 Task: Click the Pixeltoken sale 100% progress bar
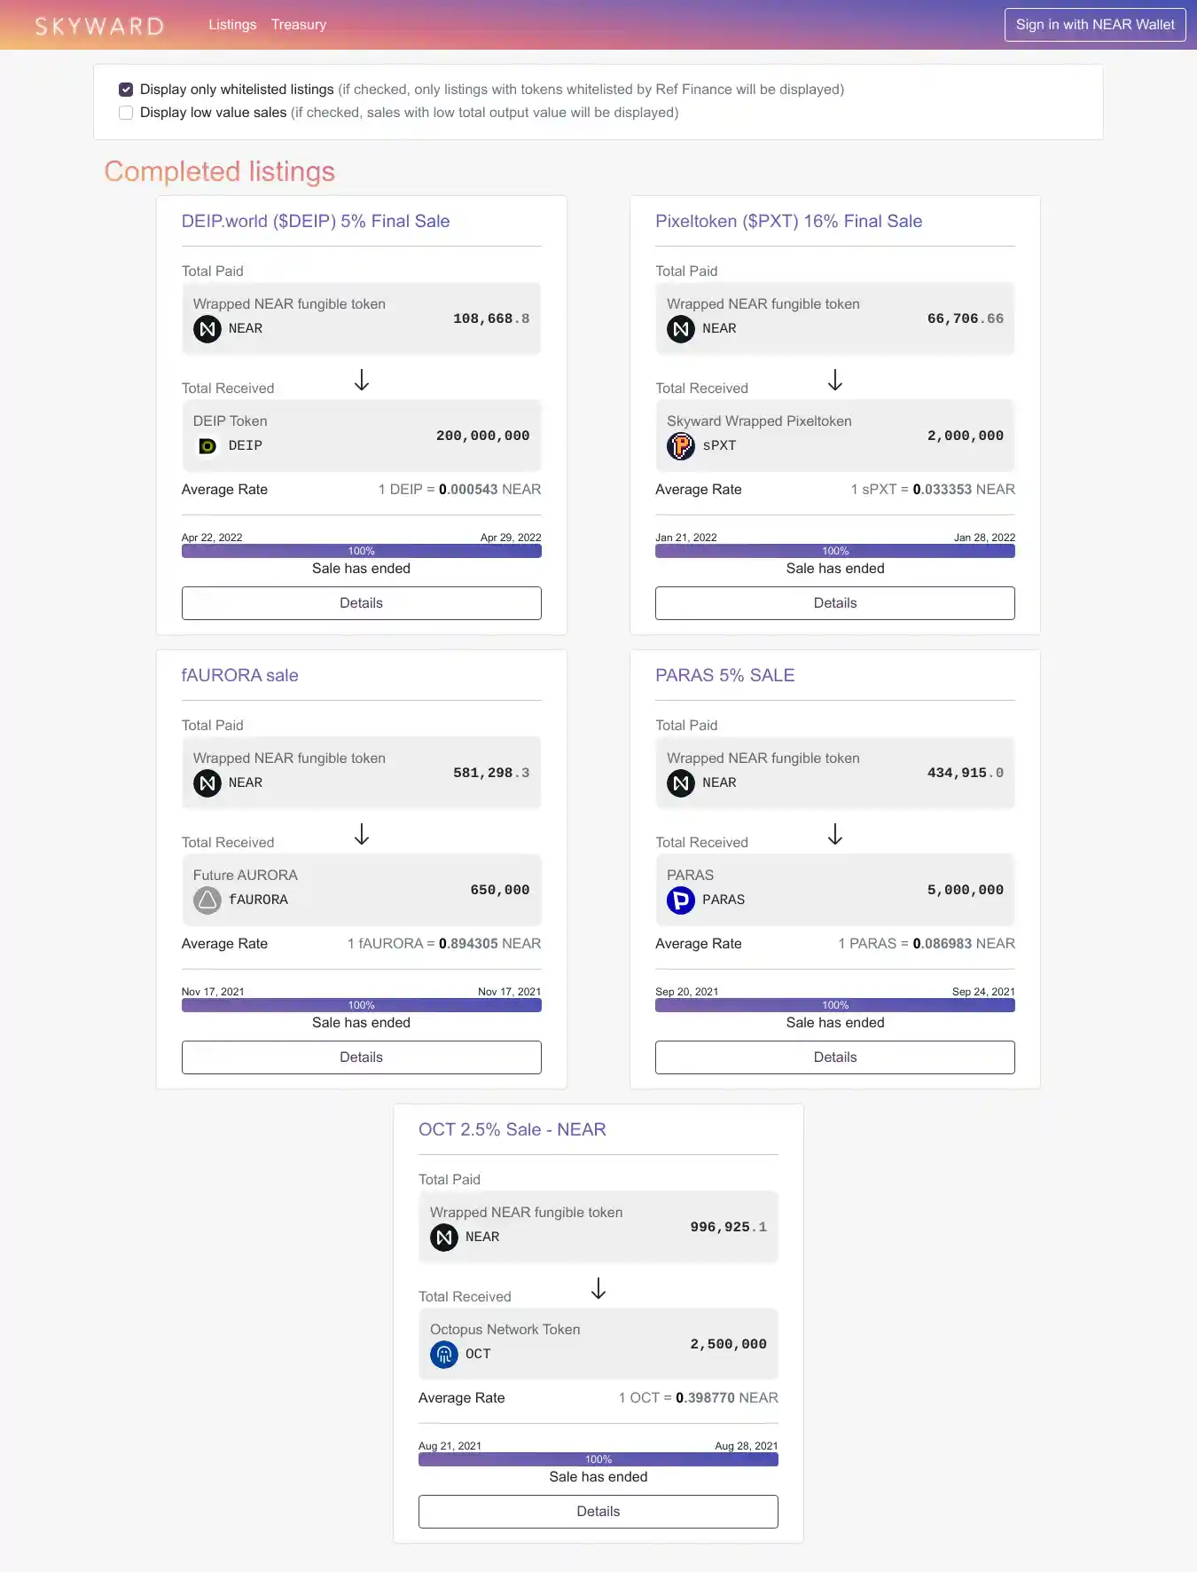pos(835,551)
